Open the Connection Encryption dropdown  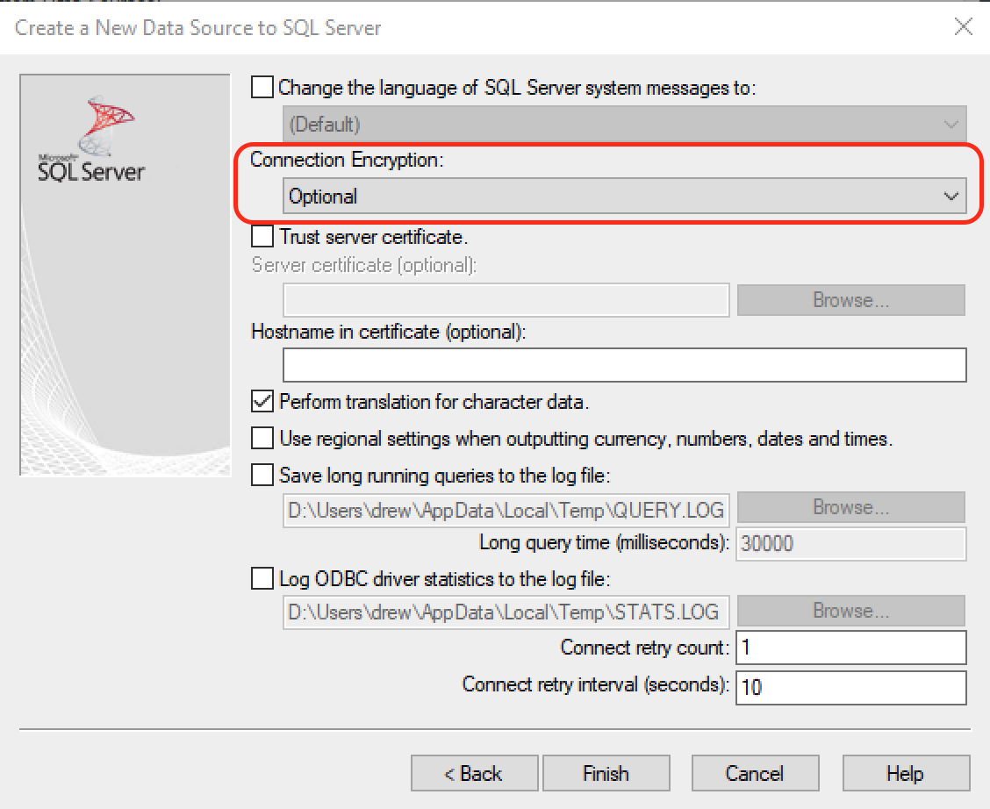624,197
